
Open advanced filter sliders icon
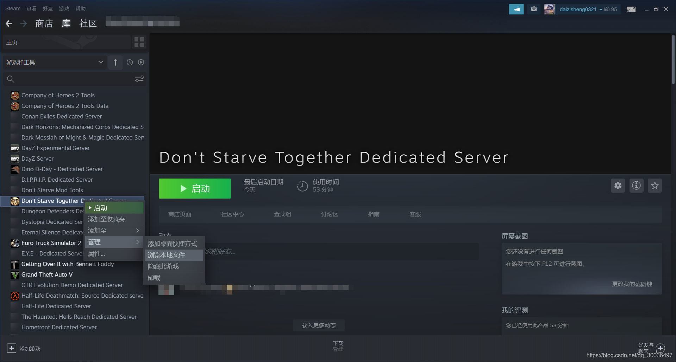click(x=139, y=79)
